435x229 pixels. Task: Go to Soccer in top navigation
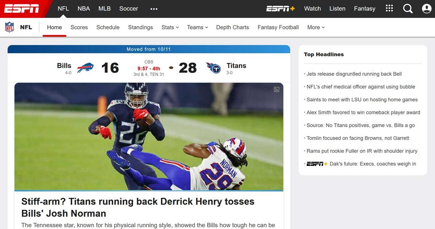click(129, 9)
